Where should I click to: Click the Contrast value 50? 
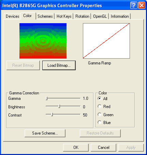[x=85, y=115]
